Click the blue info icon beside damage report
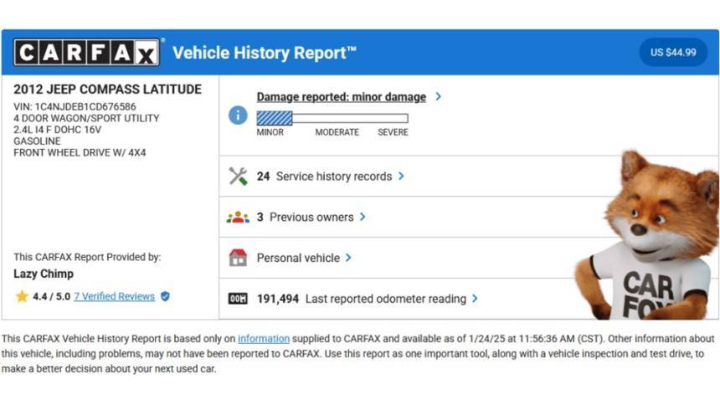This screenshot has height=405, width=720. [238, 115]
